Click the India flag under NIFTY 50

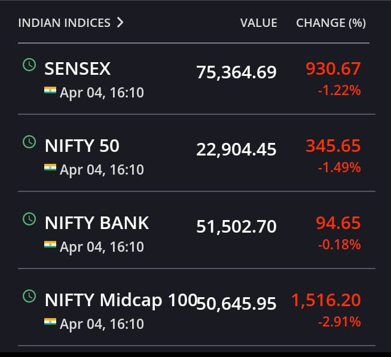[50, 167]
